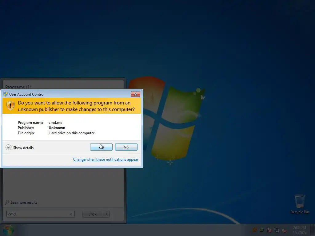The height and width of the screenshot is (236, 315).
Task: Click the yellow warning shield icon
Action: click(x=10, y=106)
